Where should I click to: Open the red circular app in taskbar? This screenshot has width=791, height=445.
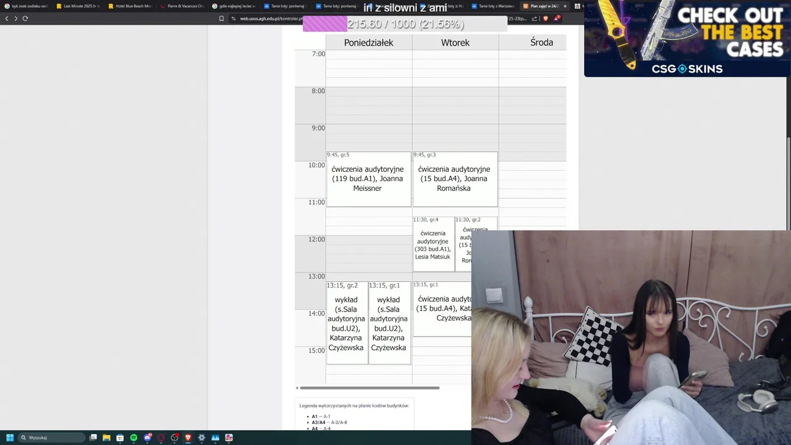161,438
